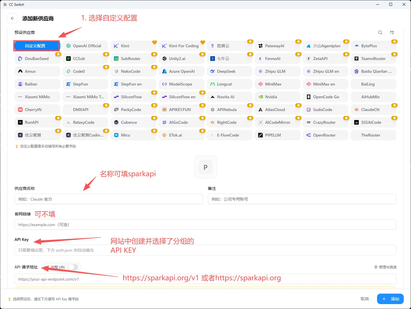Select the PIPELLM preset
This screenshot has height=309, width=411.
coord(278,135)
